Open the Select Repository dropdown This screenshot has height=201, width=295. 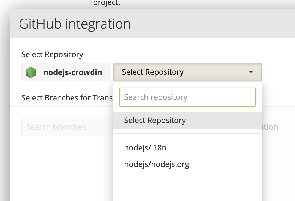(x=188, y=72)
